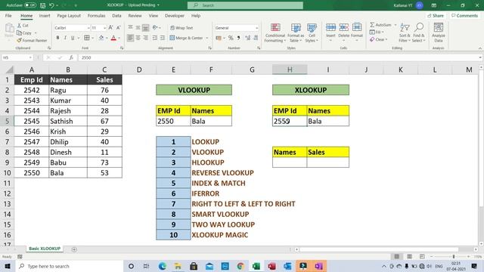Set middle vertical alignment
This screenshot has height=272, width=484.
tap(138, 28)
